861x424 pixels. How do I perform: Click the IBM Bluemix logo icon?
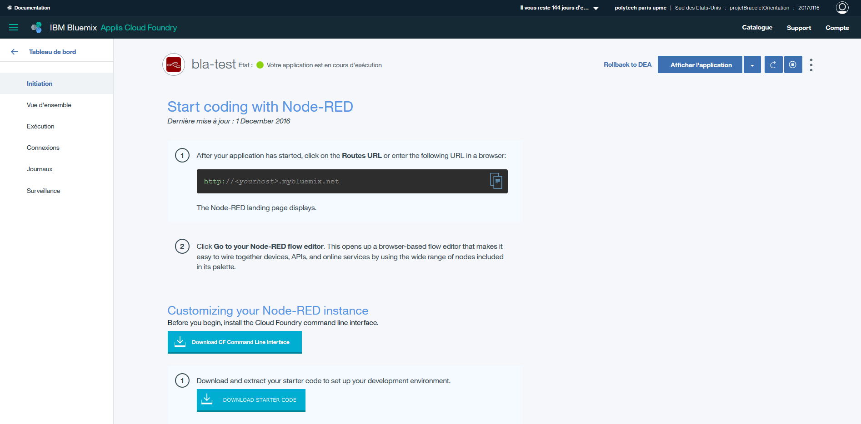pyautogui.click(x=36, y=27)
